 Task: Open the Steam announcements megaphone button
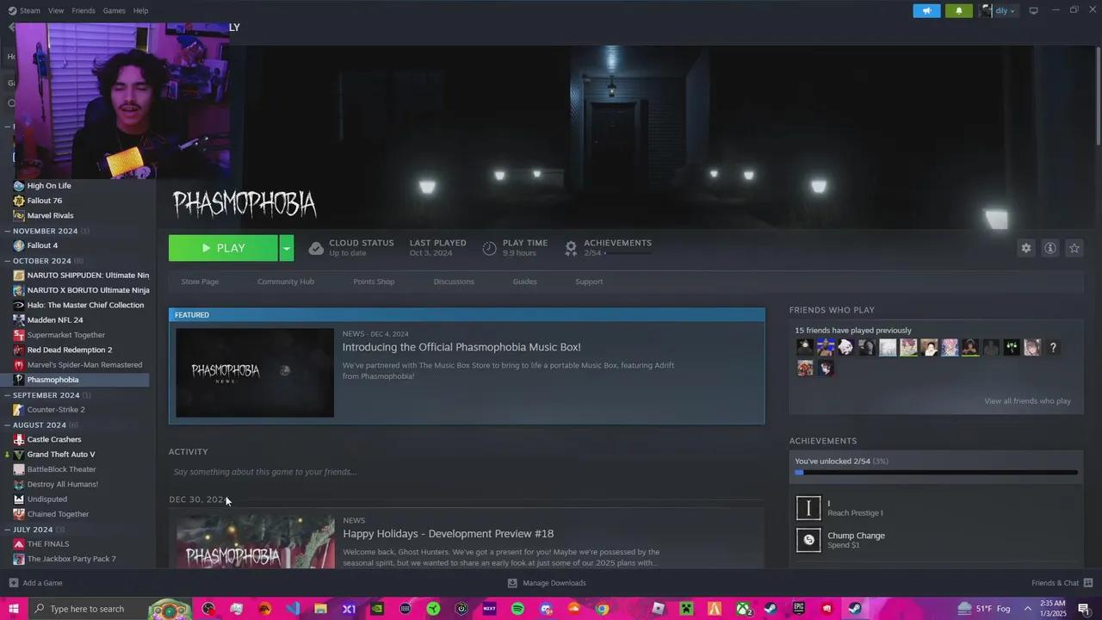pos(926,11)
